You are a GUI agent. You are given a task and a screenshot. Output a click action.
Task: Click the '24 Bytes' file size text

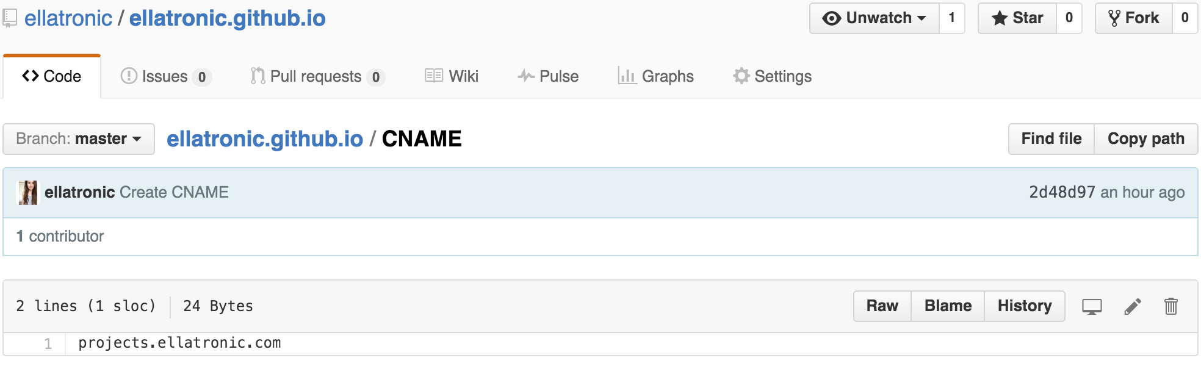coord(218,306)
